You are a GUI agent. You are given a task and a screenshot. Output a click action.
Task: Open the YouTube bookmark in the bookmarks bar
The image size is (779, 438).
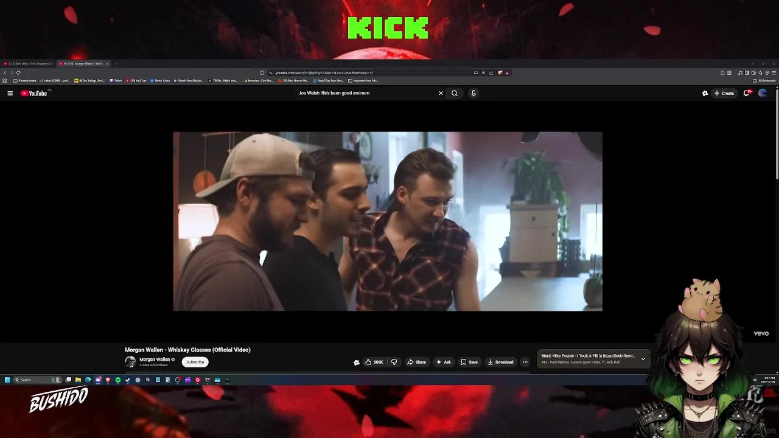[x=136, y=80]
